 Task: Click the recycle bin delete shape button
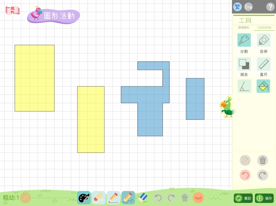click(263, 160)
